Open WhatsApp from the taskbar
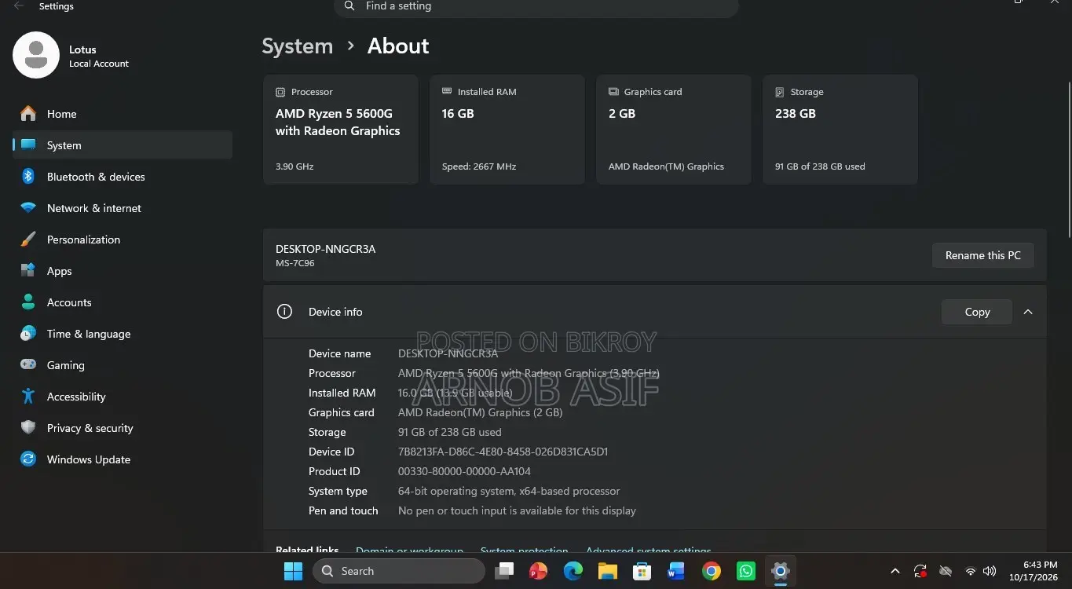The width and height of the screenshot is (1072, 589). coord(746,571)
